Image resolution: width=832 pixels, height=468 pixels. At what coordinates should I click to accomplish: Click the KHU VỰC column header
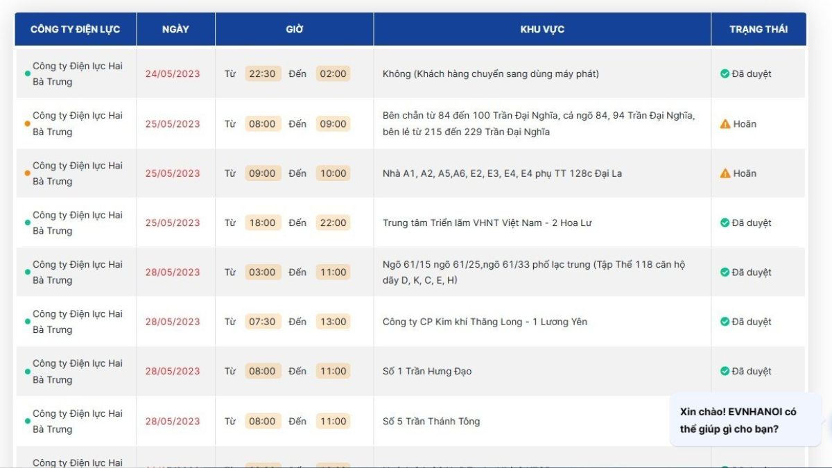(542, 29)
